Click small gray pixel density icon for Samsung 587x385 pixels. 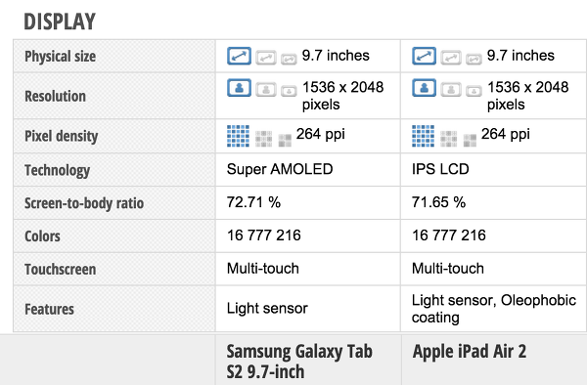coord(285,141)
